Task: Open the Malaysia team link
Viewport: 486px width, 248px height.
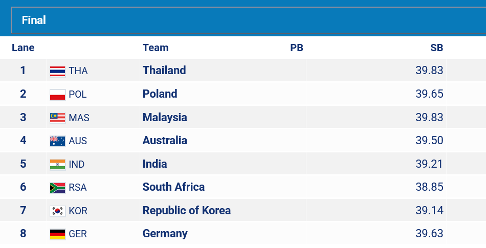Action: (165, 117)
